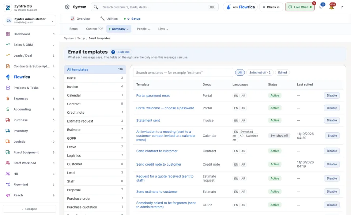Click the Last edited column header
The image size is (351, 215).
[x=305, y=84]
